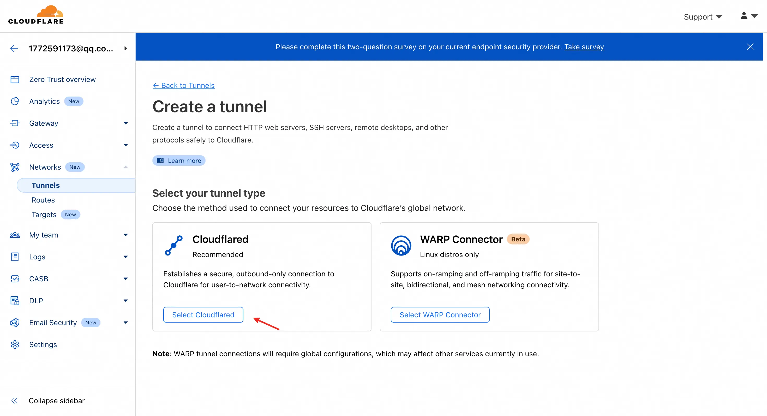Open the Analytics section
767x416 pixels.
click(x=44, y=101)
